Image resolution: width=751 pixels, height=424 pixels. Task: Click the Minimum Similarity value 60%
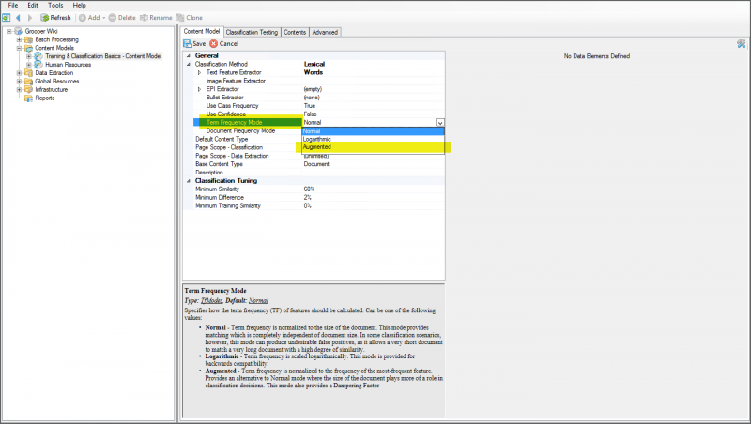pyautogui.click(x=309, y=189)
